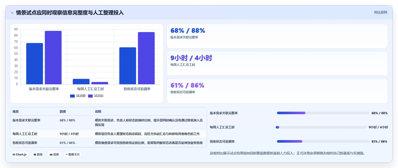This screenshot has height=168, width=398.
Task: Click the 版本需求关联完整率 progress bar
Action: pos(323,113)
